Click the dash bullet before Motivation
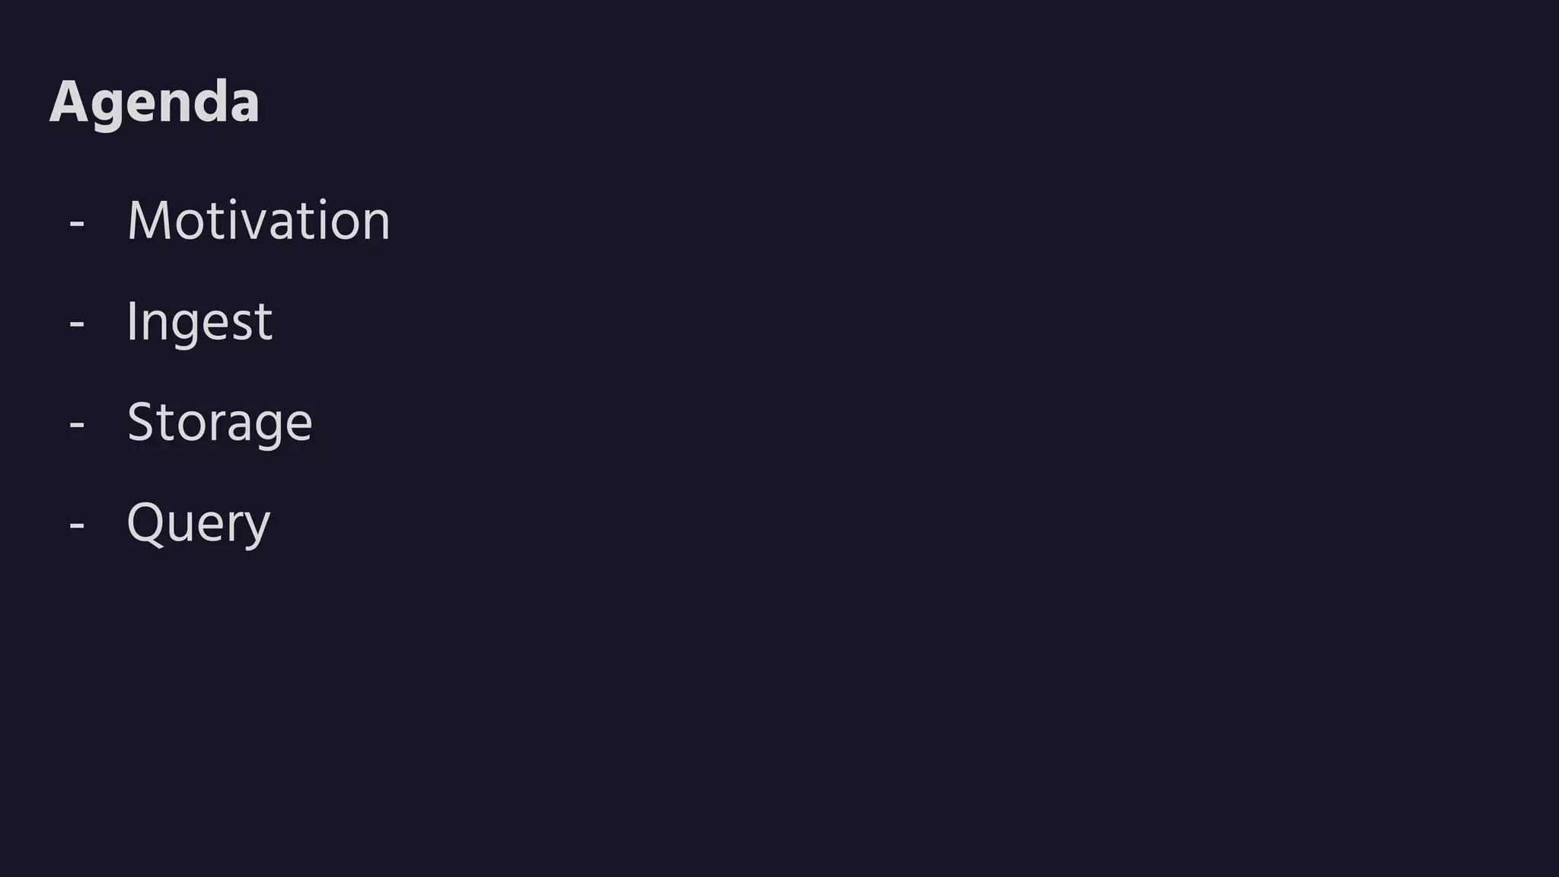Viewport: 1559px width, 877px height. (77, 225)
